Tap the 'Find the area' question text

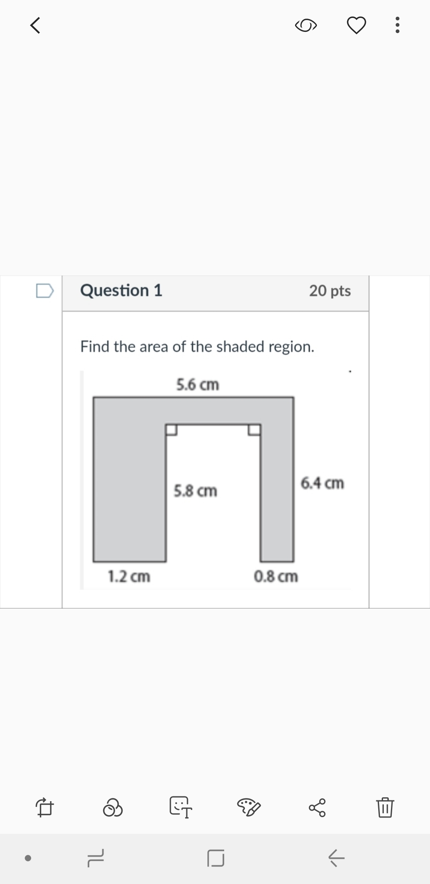pos(197,346)
